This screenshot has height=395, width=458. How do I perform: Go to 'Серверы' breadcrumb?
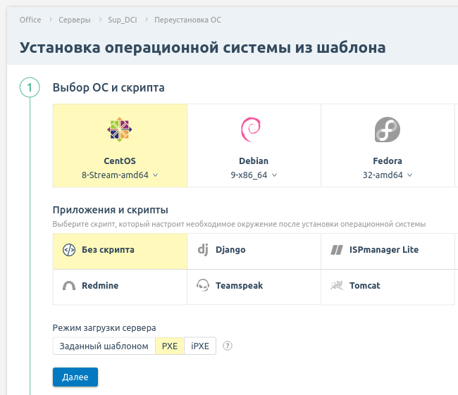75,20
